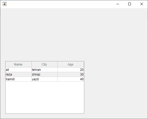Select the cell containing hamid
Image resolution: width=148 pixels, height=119 pixels.
click(x=18, y=79)
